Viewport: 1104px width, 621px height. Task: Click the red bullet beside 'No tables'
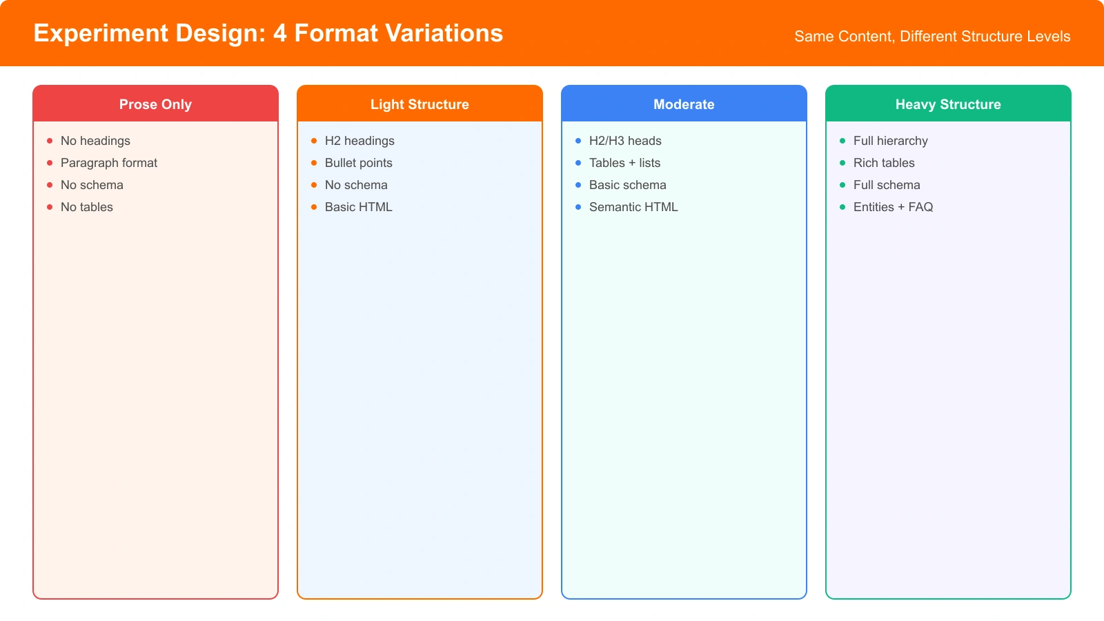pos(50,207)
